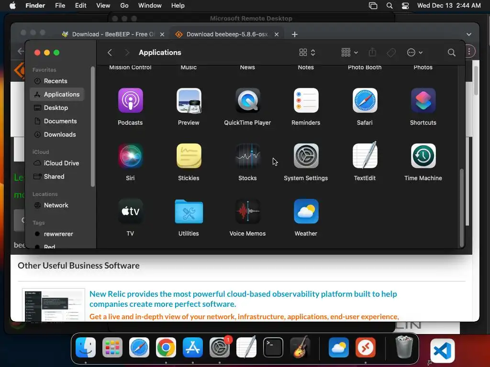Open Terminal from the Dock

[x=273, y=347]
